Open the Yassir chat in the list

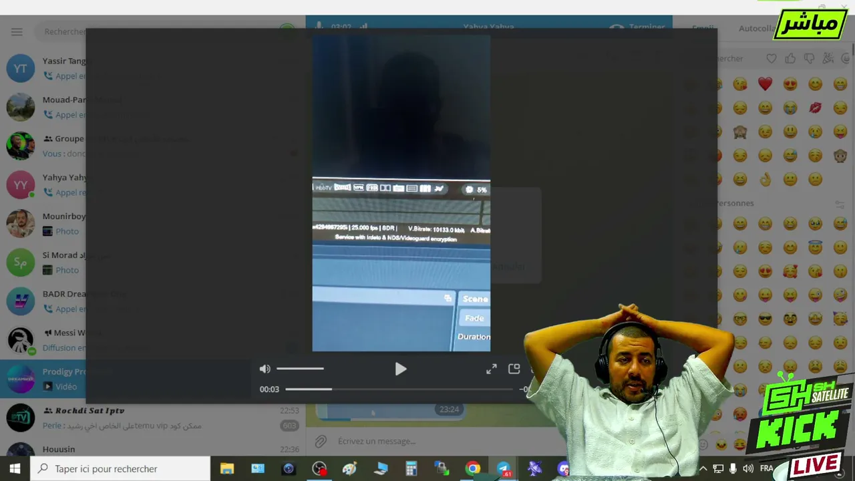153,68
